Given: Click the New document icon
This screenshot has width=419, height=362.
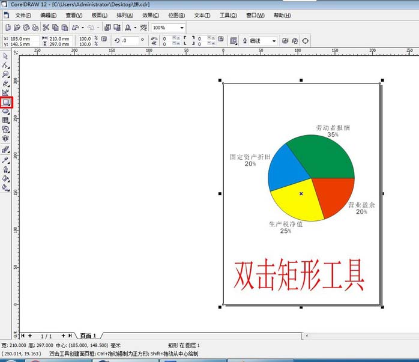Looking at the screenshot, I should (x=7, y=28).
